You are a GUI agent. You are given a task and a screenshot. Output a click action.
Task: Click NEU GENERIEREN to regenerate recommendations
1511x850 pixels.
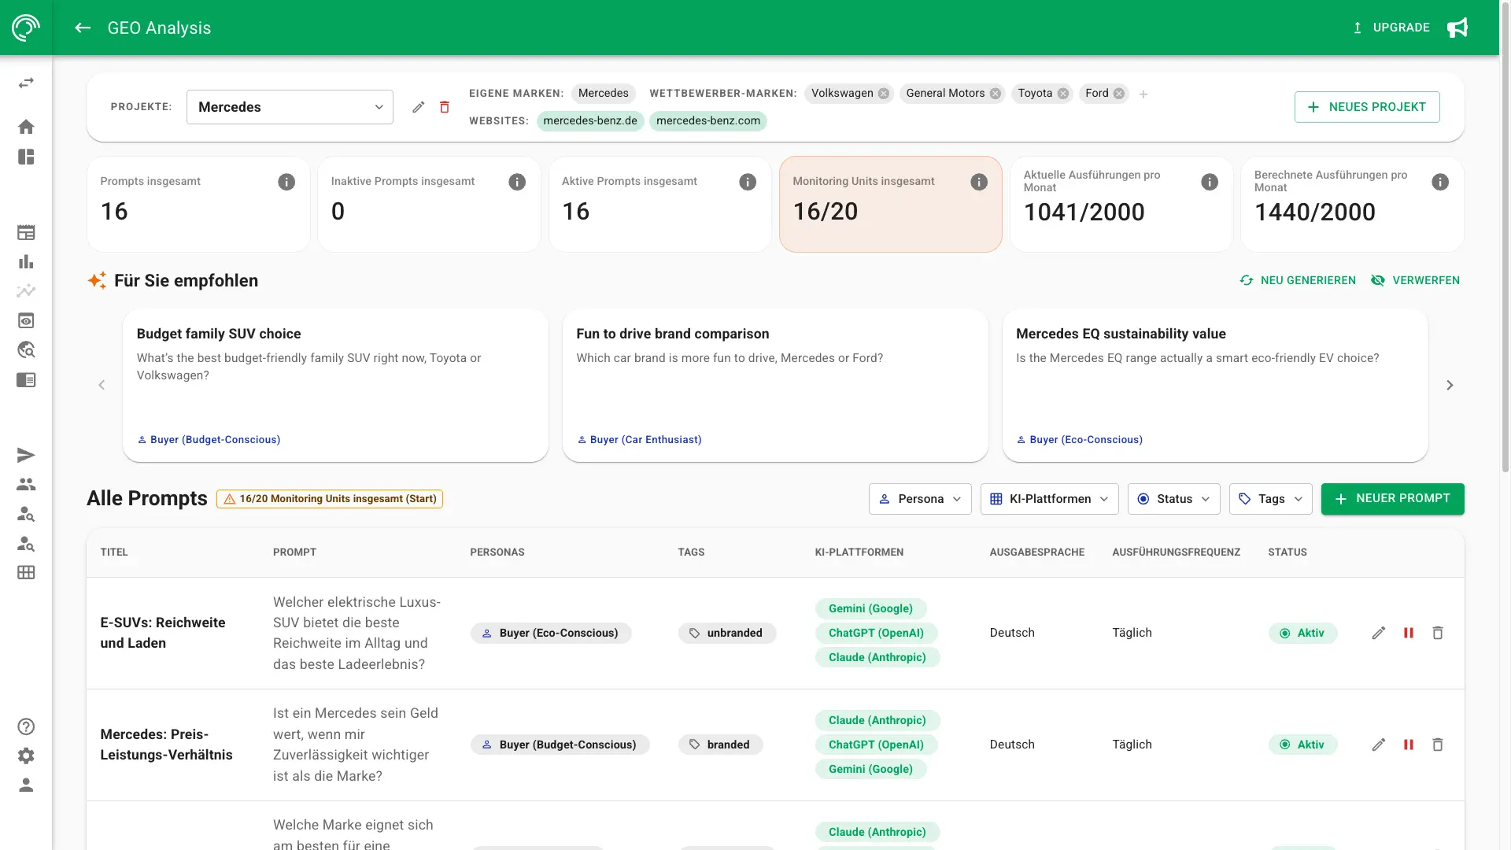1298,280
